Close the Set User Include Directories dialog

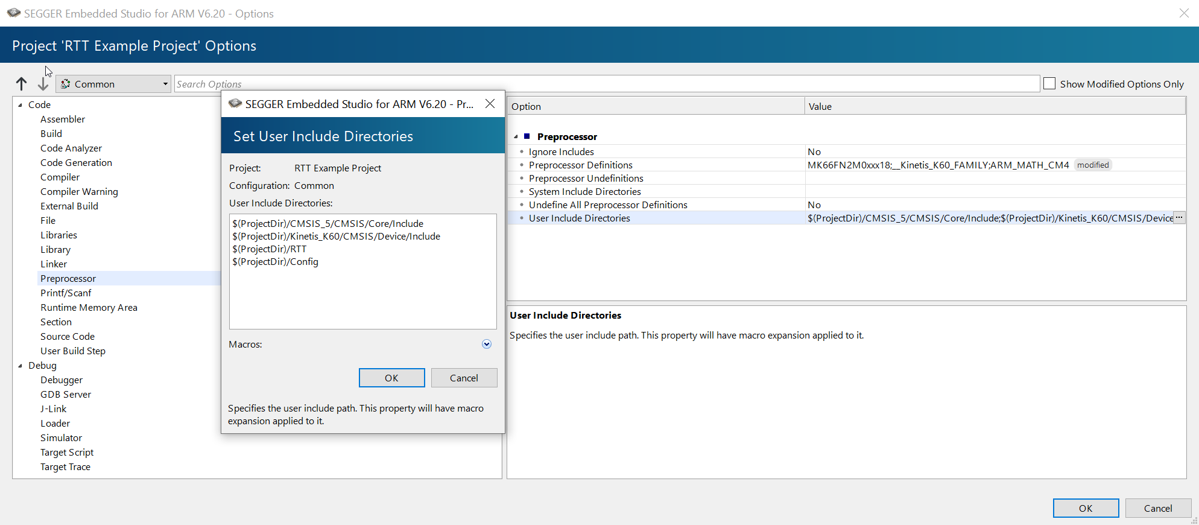[x=490, y=104]
